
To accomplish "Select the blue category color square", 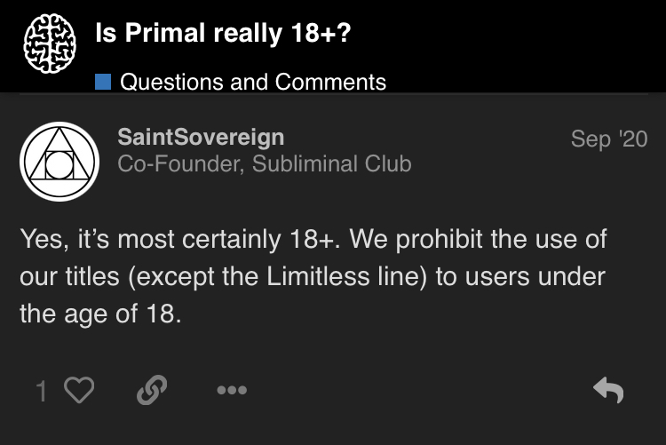I will point(103,82).
